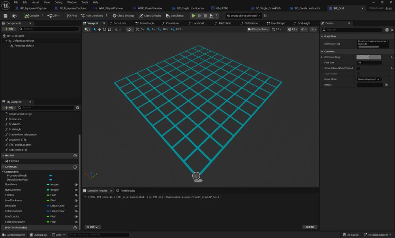Toggle LineColor variable visibility eye

point(76,206)
